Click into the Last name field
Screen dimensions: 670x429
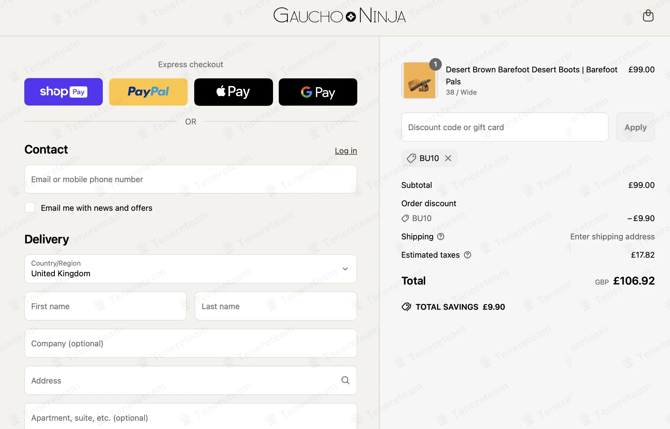point(276,306)
